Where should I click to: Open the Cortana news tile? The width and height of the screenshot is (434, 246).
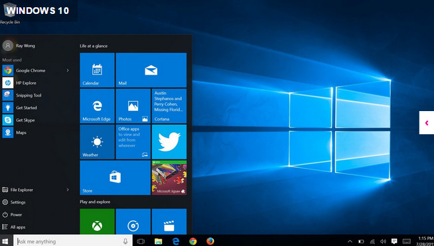(x=169, y=106)
